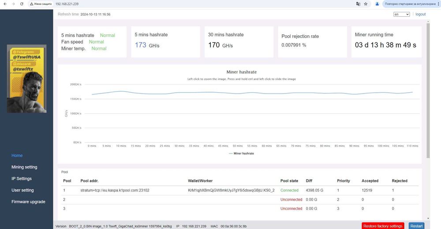The height and width of the screenshot is (229, 441).
Task: Click the Miner hashrate chart title
Action: (242, 72)
